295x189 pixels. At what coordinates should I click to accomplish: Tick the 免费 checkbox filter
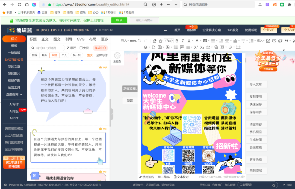81,48
